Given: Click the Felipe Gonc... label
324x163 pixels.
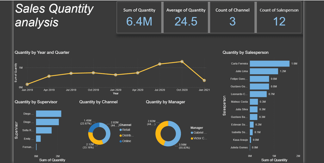Looking at the screenshot, I should point(239,79).
